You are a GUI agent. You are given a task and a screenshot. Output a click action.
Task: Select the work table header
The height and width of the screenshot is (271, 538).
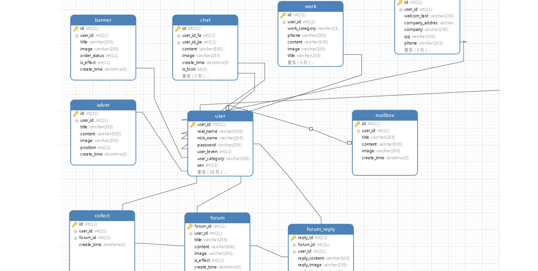[x=310, y=6]
